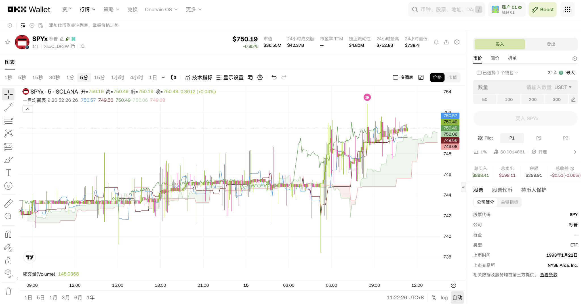Switch to 拆单 split order
Image resolution: width=581 pixels, height=304 pixels.
512,58
